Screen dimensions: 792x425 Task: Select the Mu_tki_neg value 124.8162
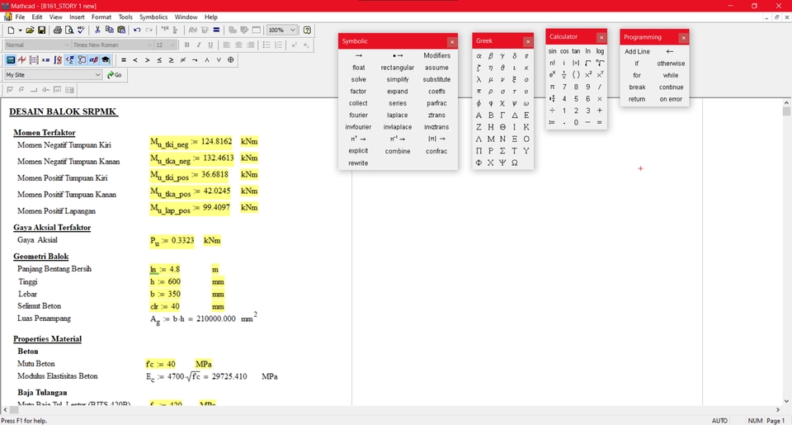[x=217, y=141]
